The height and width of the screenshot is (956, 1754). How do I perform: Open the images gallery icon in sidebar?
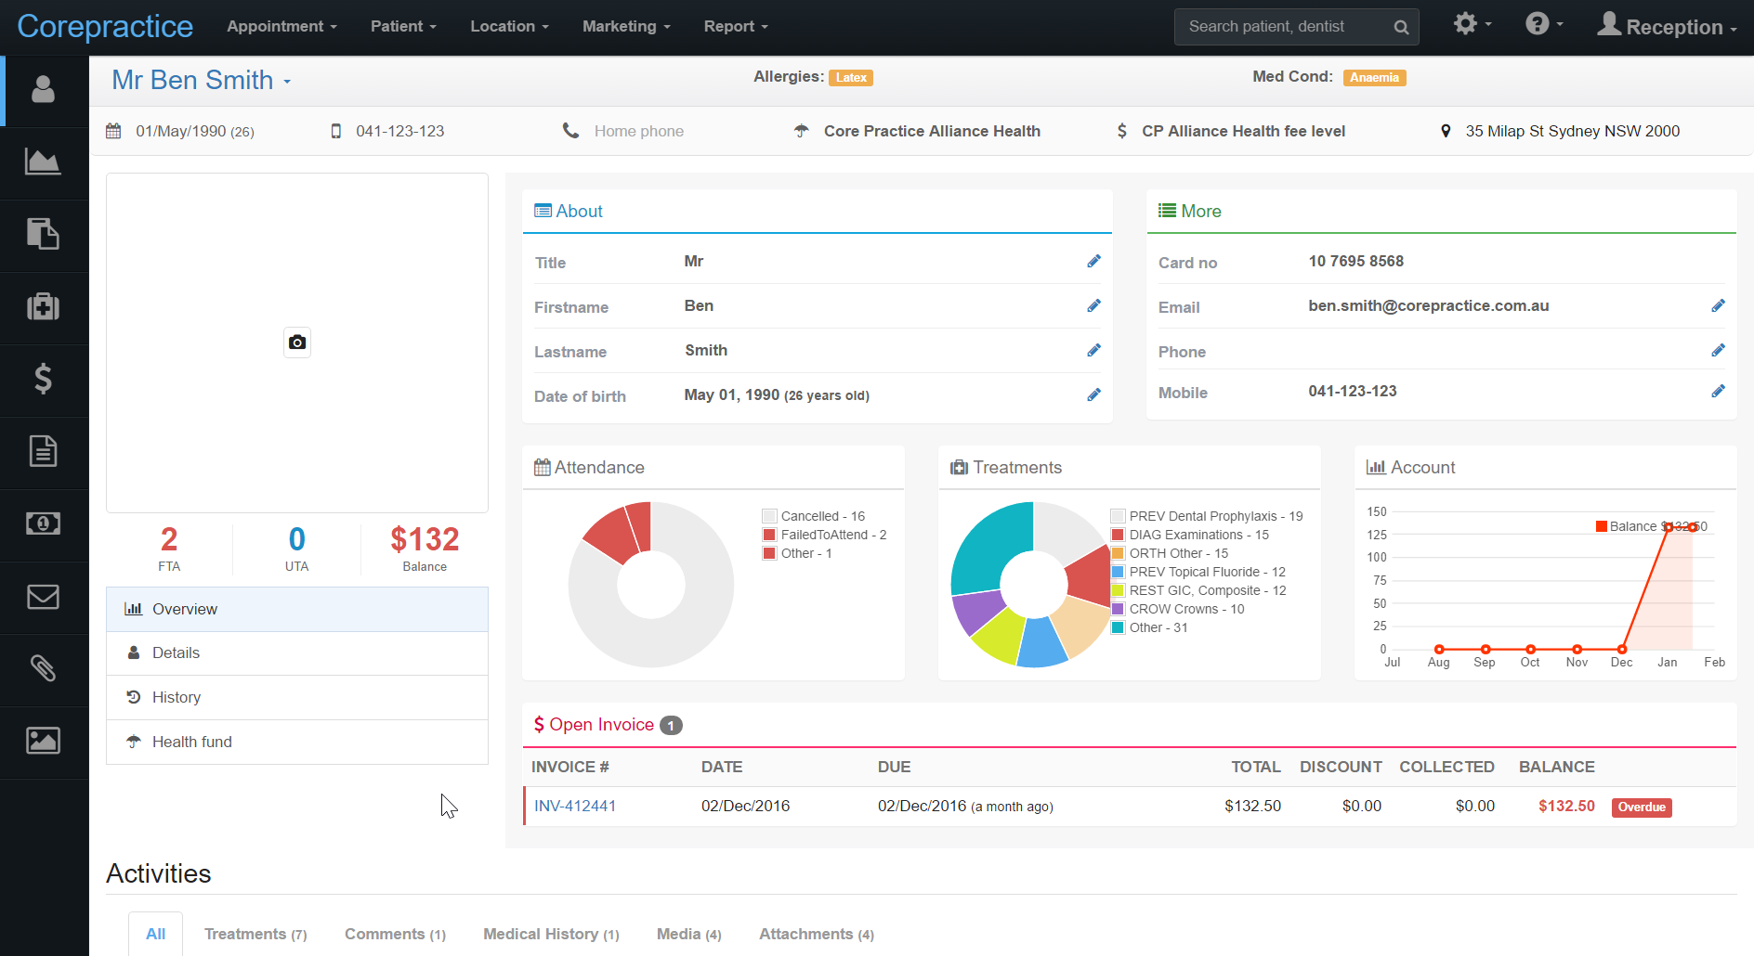click(44, 741)
